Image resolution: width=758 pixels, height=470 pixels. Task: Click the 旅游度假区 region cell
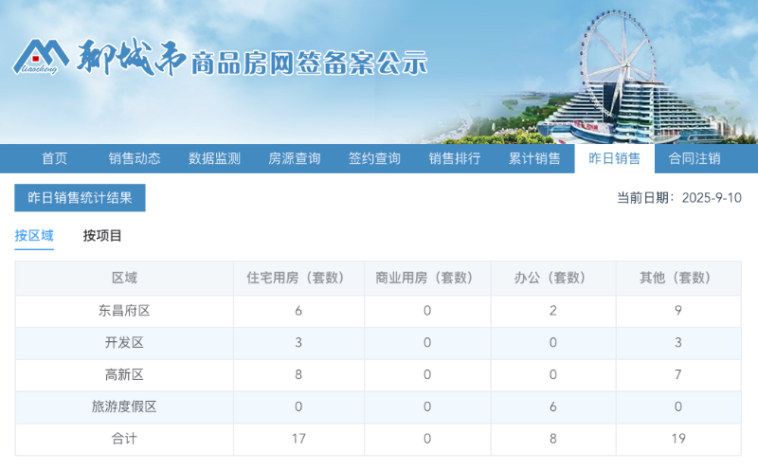(x=124, y=407)
